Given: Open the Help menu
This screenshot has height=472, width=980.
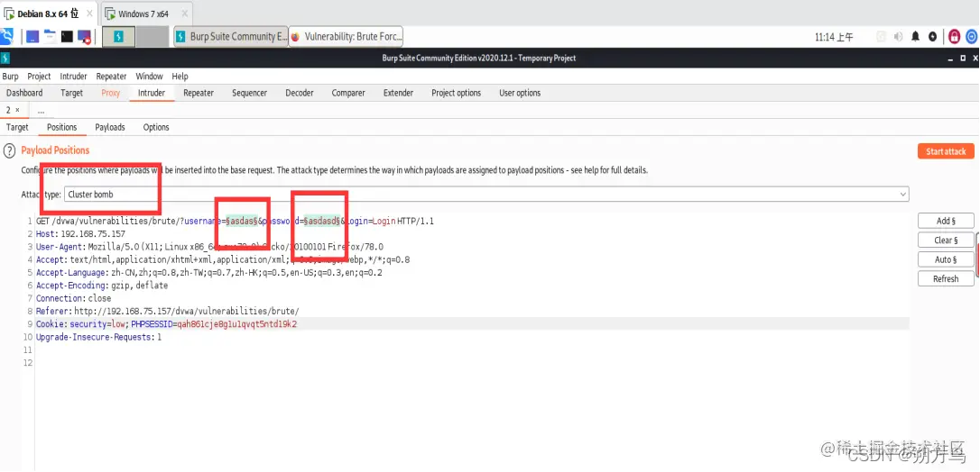Looking at the screenshot, I should (x=180, y=76).
